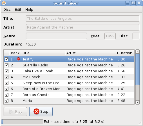
Task: Uncheck track 5 Sleep Now in the Fire checkbox
Action: (x=6, y=83)
